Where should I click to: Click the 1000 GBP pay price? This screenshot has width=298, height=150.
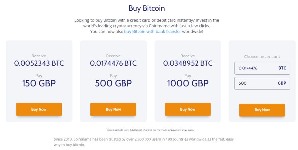click(188, 83)
